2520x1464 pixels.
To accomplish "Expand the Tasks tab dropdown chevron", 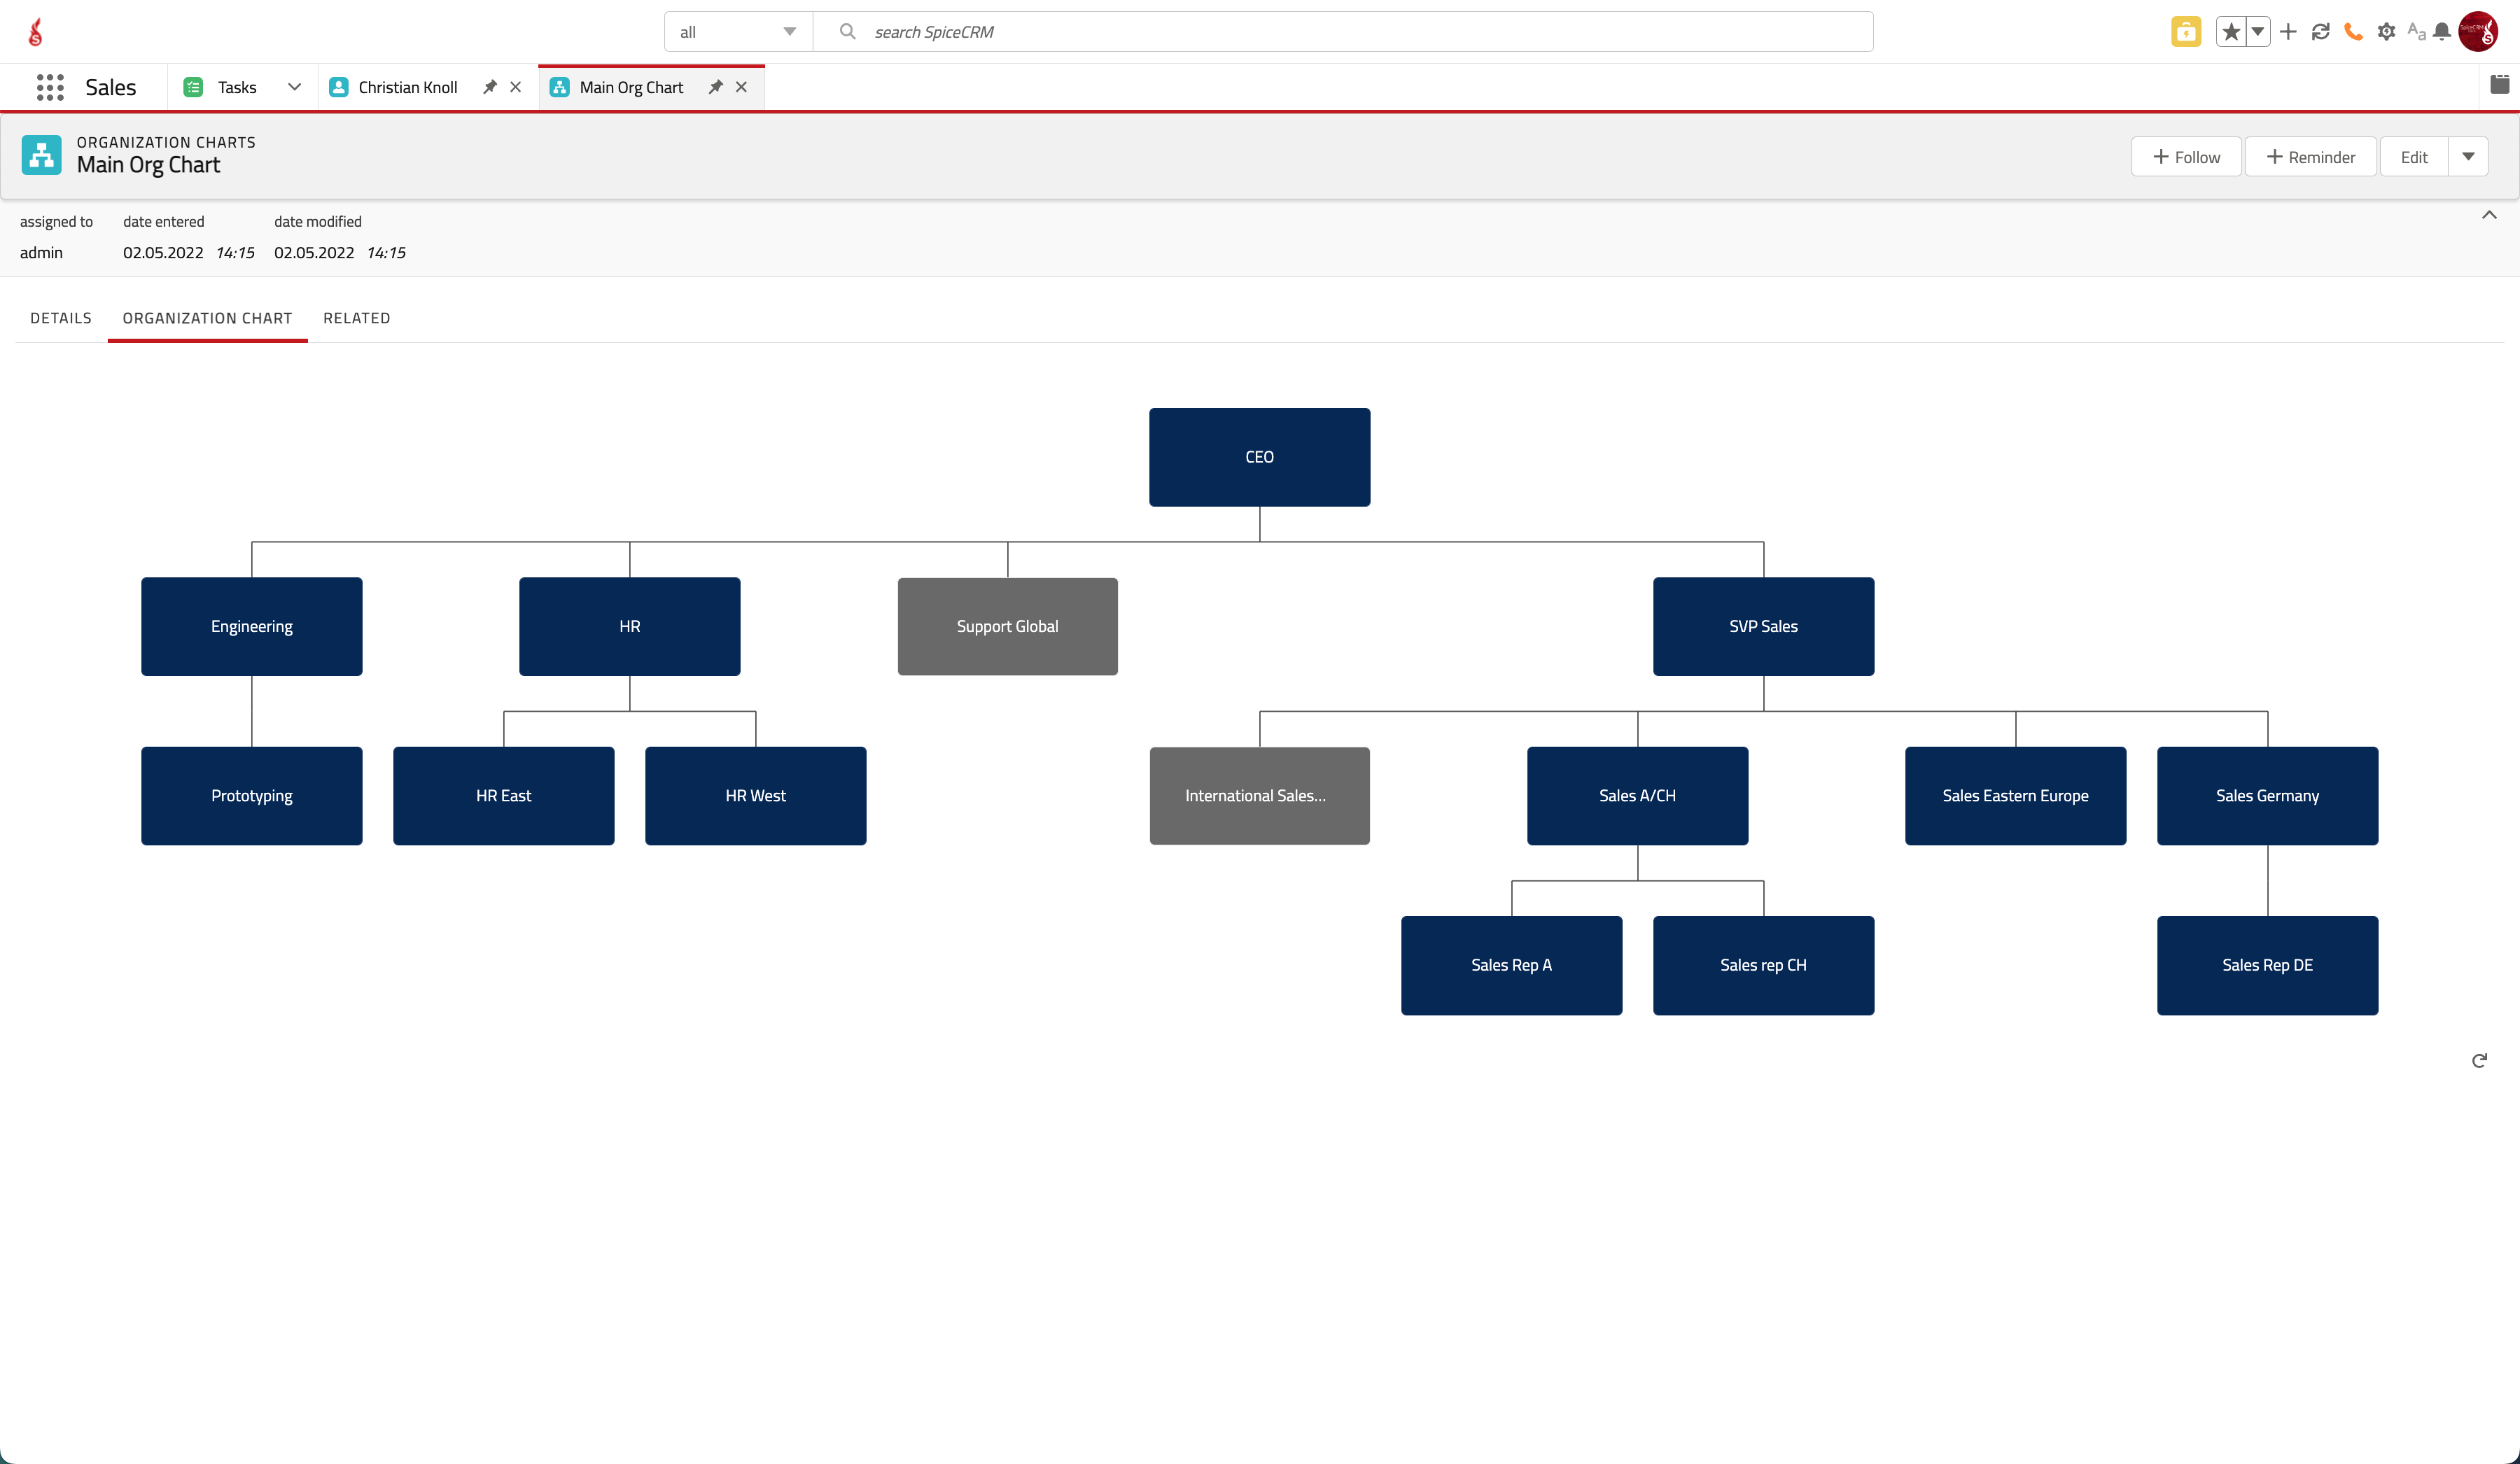I will point(294,87).
